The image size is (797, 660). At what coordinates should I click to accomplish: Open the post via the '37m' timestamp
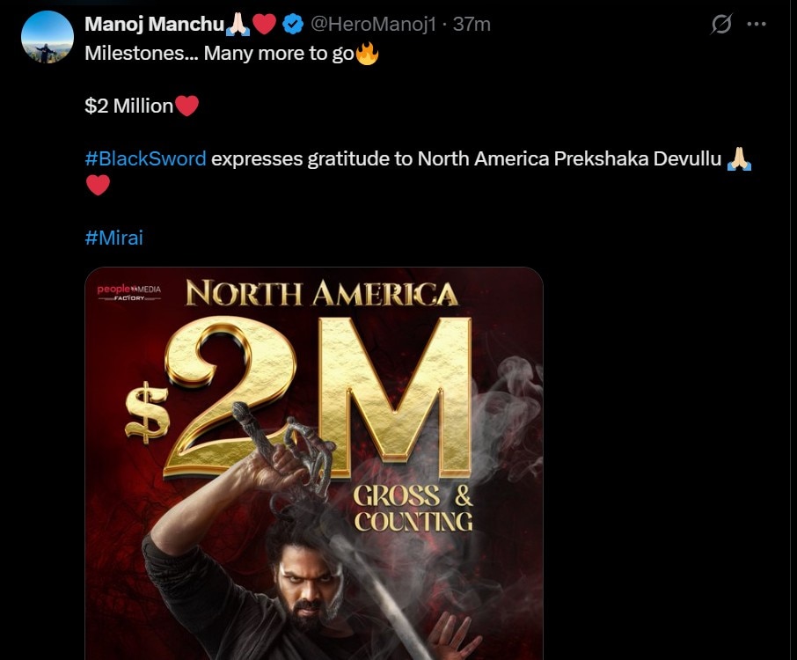pyautogui.click(x=473, y=25)
